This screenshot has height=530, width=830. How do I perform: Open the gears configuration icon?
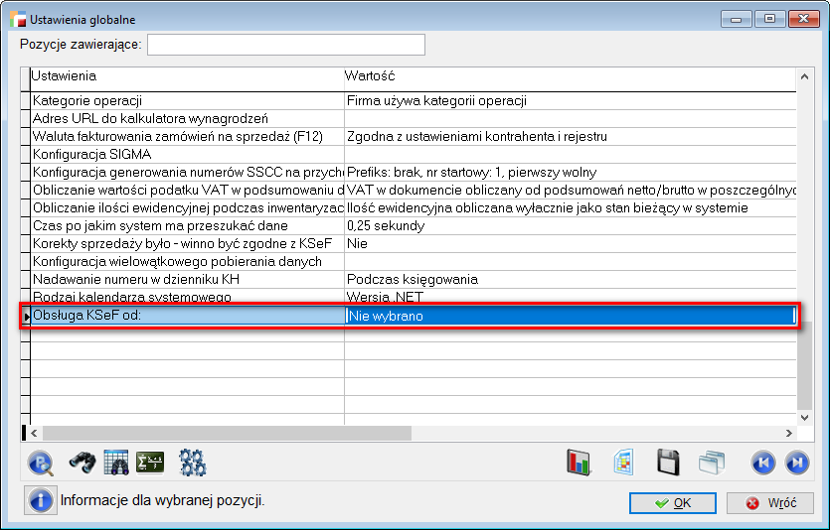192,462
